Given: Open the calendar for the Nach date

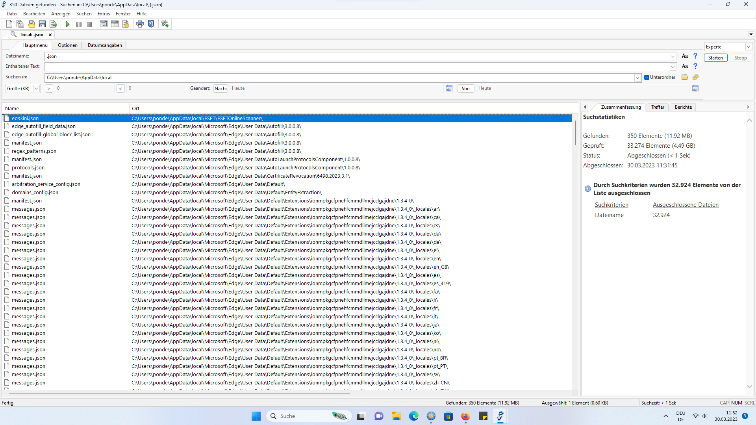Looking at the screenshot, I should tap(449, 88).
